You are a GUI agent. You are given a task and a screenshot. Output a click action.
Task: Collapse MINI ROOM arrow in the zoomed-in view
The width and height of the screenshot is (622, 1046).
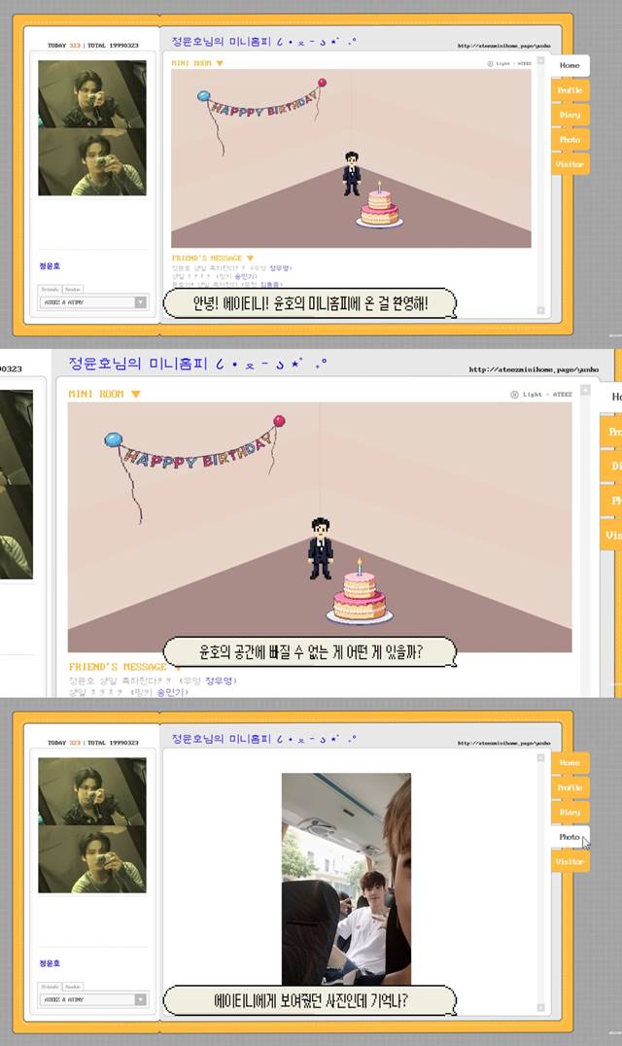pyautogui.click(x=136, y=395)
